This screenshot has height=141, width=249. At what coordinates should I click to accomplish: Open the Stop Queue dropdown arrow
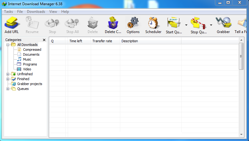211,25
